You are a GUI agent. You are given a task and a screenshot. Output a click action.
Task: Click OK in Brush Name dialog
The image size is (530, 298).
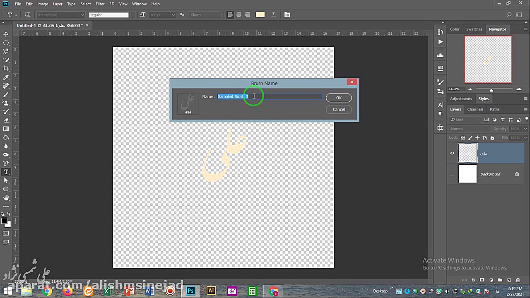pos(338,98)
